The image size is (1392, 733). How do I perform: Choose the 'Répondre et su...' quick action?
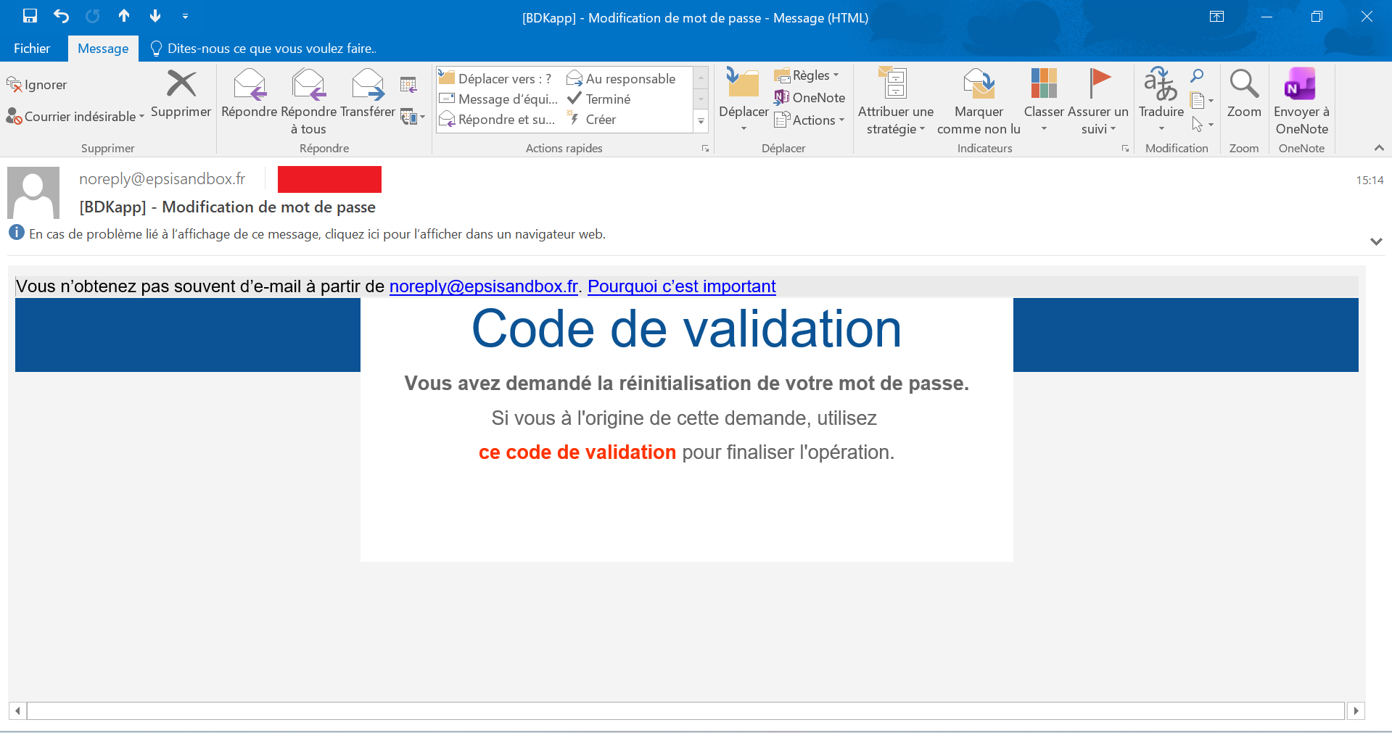click(498, 119)
